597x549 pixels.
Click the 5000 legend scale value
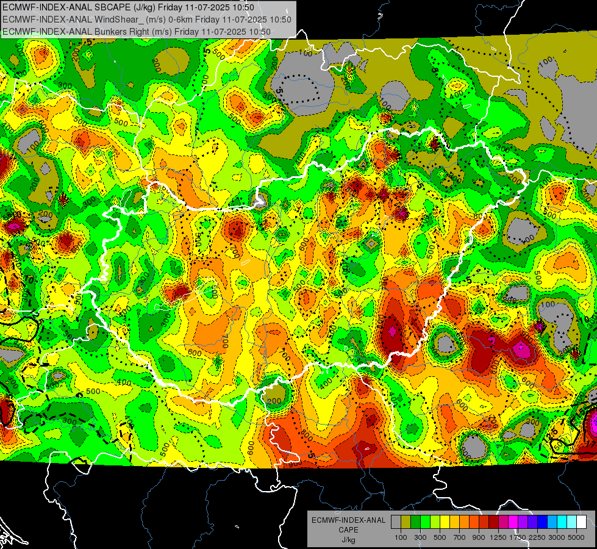click(x=576, y=537)
